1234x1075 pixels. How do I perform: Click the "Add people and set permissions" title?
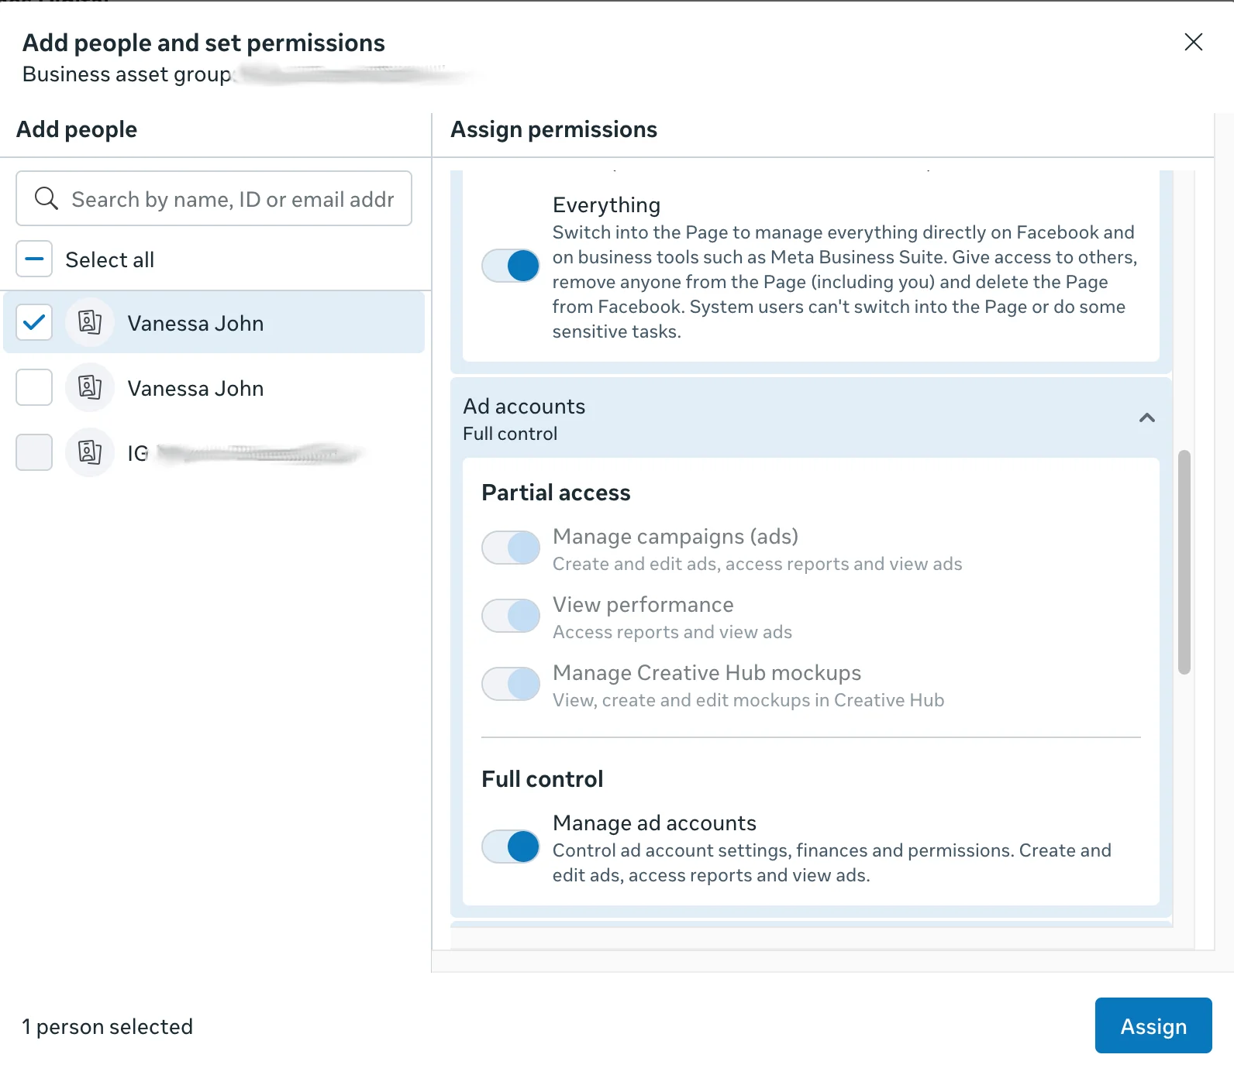click(204, 43)
